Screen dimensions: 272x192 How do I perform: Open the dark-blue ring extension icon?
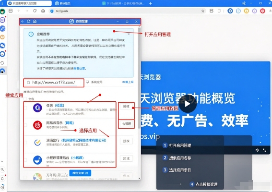coord(230,11)
